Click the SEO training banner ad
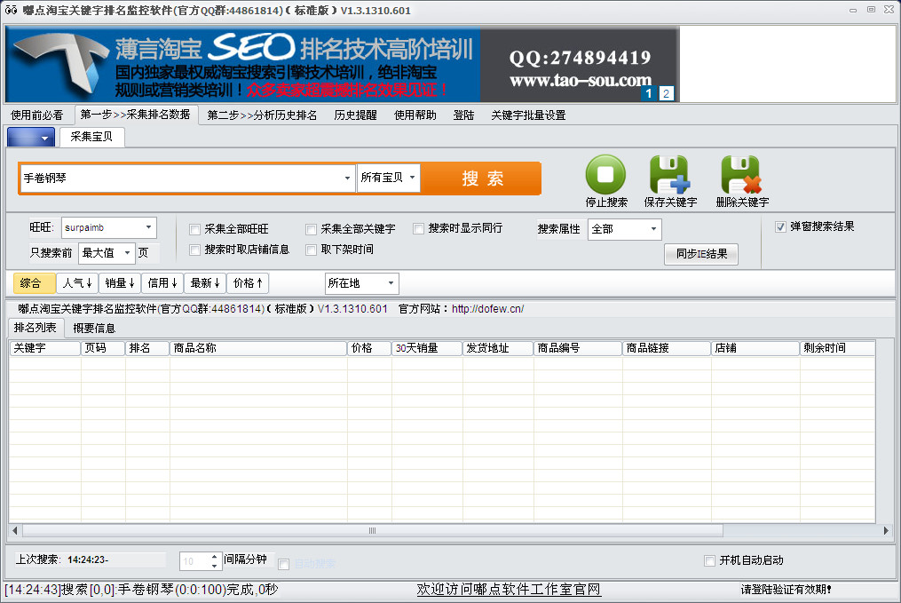Image resolution: width=901 pixels, height=603 pixels. [x=342, y=64]
